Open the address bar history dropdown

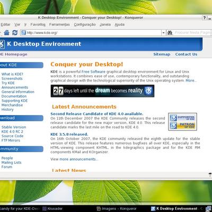163,33
